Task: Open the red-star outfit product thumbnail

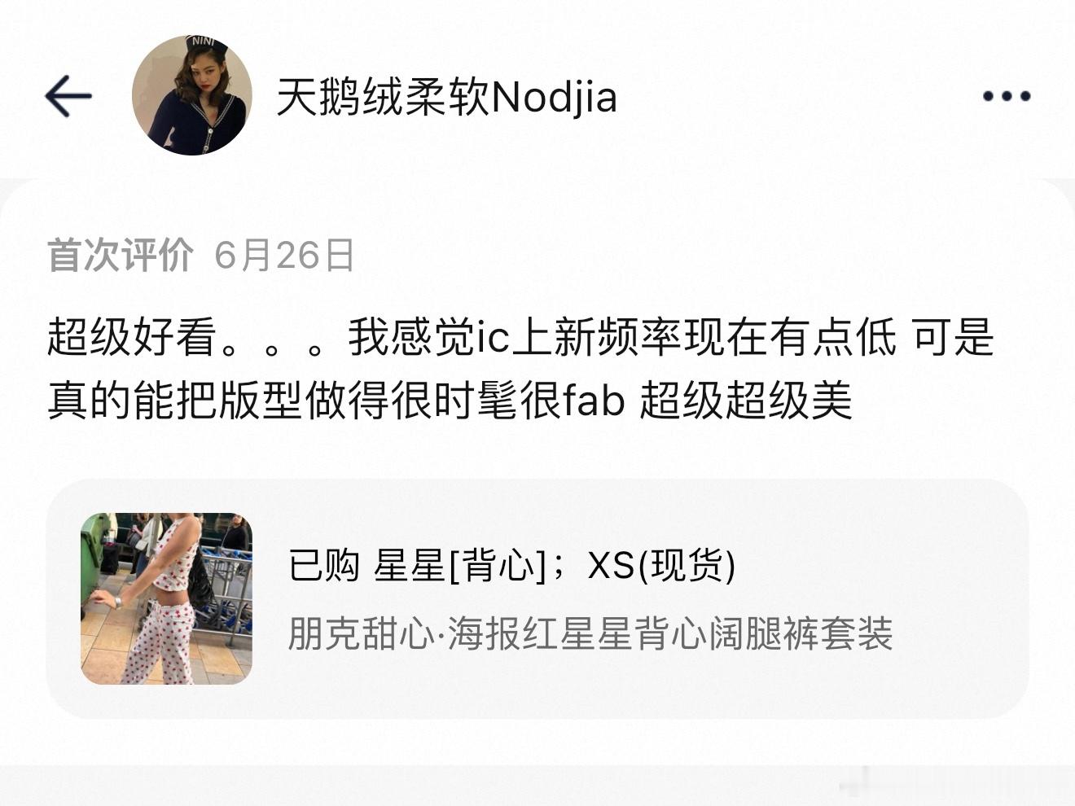Action: (166, 598)
